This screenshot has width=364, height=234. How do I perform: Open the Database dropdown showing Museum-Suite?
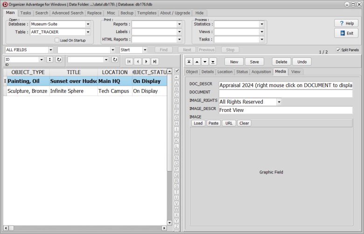pyautogui.click(x=88, y=24)
